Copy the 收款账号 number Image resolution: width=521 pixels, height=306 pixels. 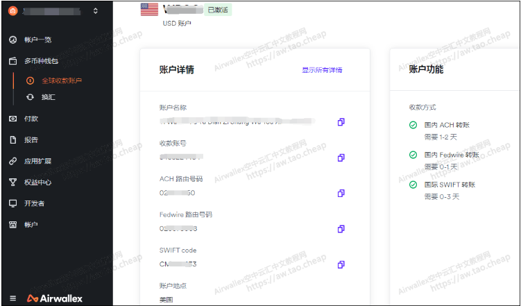[341, 158]
